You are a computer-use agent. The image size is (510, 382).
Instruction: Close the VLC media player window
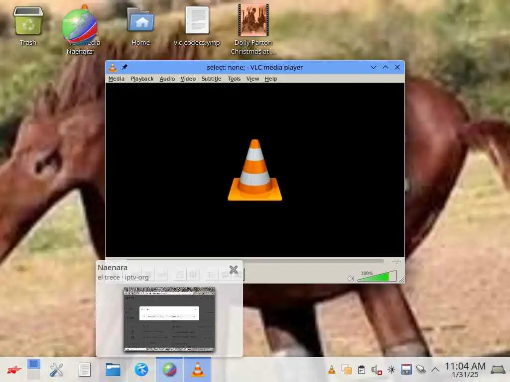point(397,67)
